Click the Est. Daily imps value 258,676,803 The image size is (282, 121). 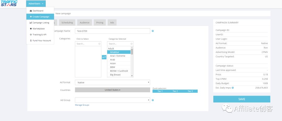point(261,88)
